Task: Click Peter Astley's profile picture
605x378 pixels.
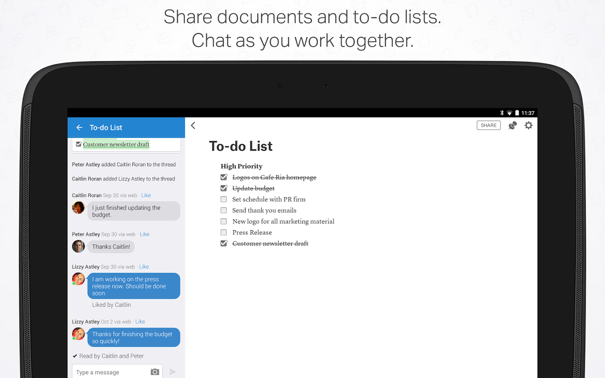Action: click(79, 246)
